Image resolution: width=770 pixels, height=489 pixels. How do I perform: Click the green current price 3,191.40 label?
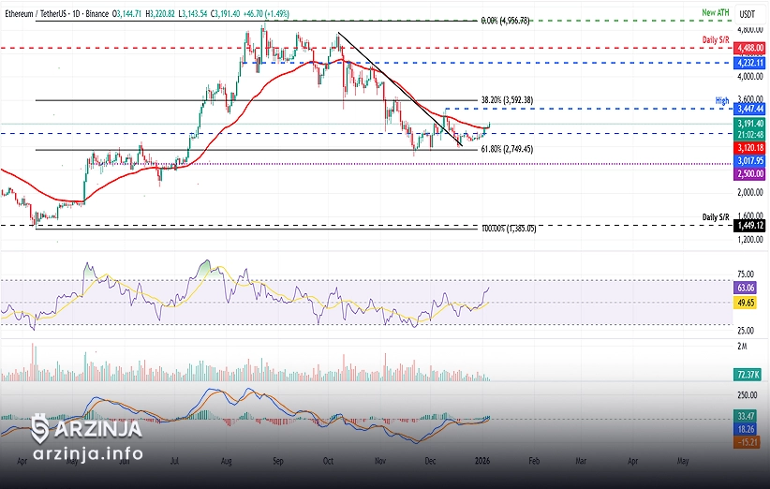click(749, 124)
